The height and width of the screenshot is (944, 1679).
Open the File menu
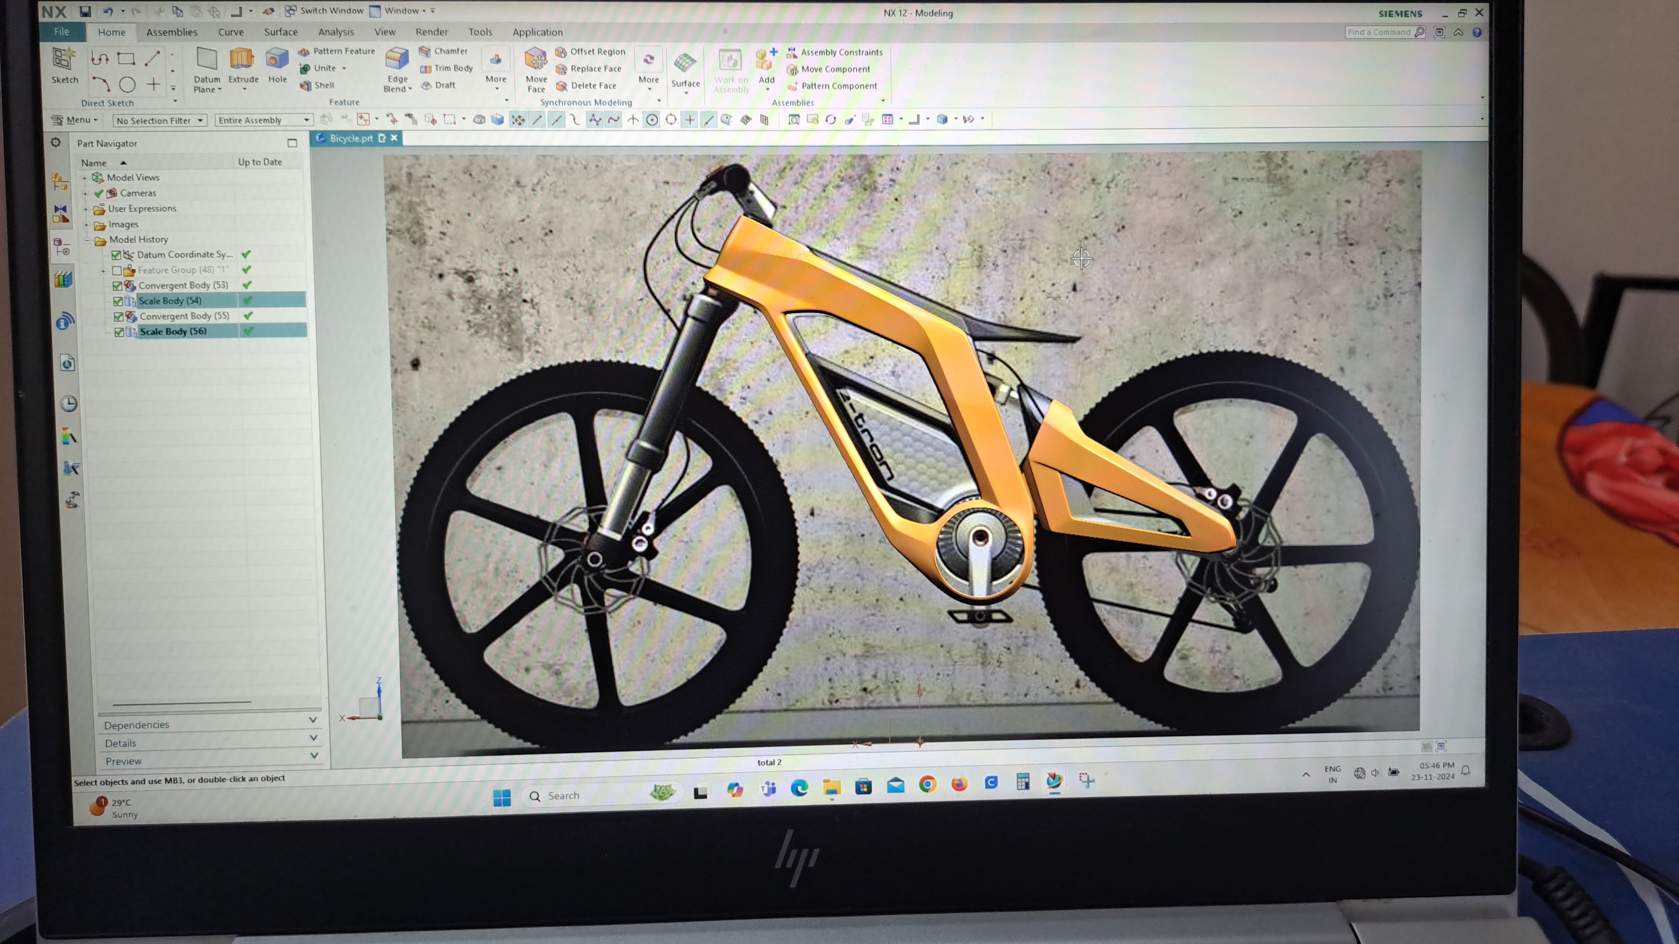coord(62,31)
